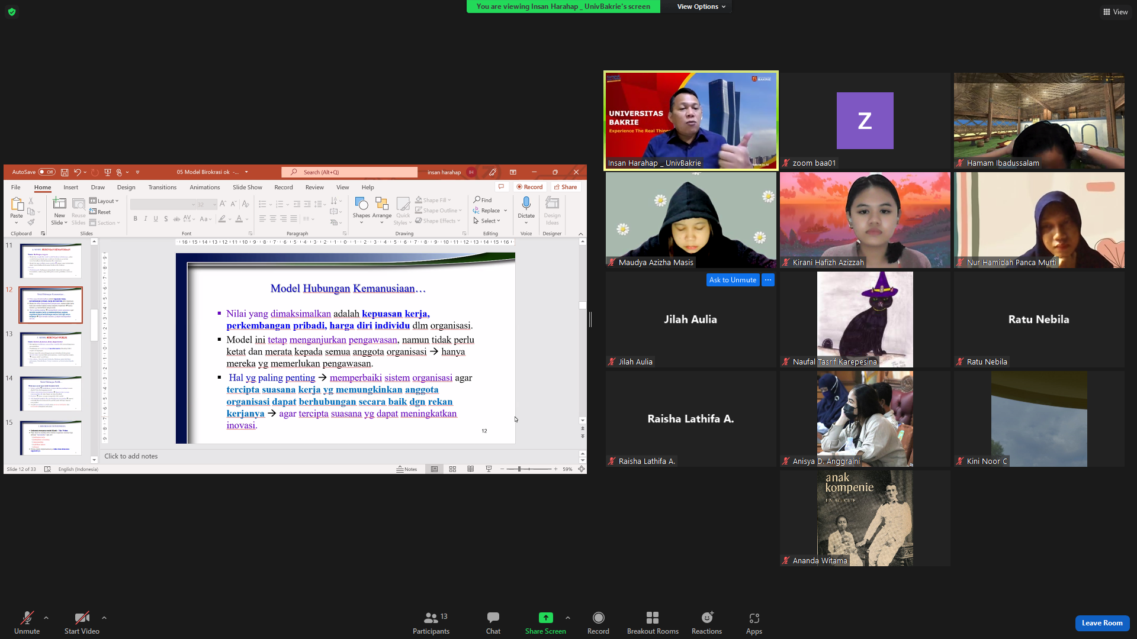
Task: Open the font name combo box
Action: (x=163, y=205)
